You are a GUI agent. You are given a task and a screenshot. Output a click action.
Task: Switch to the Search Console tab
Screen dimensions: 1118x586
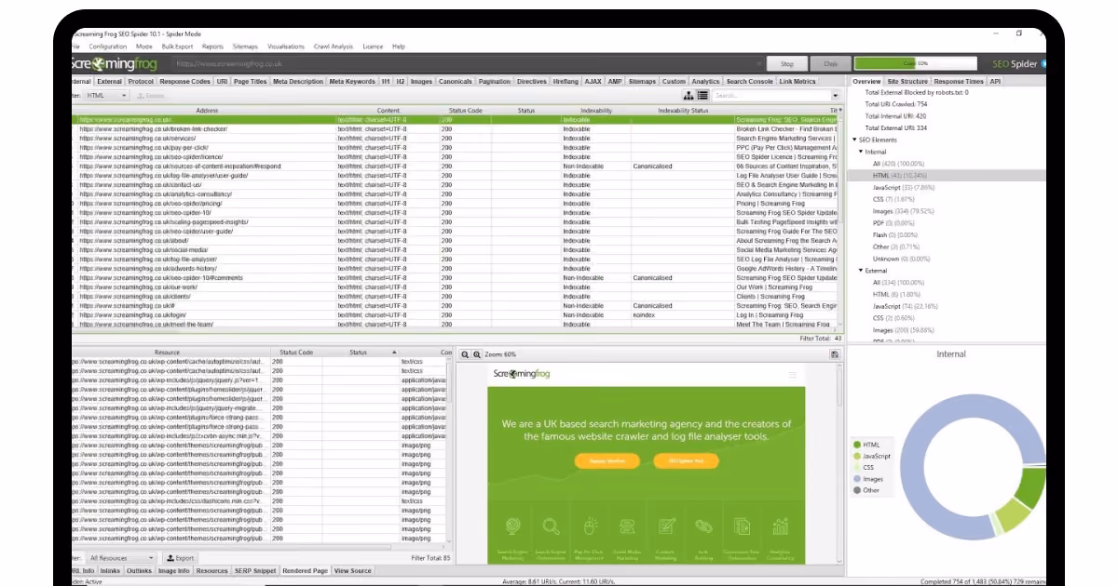[750, 82]
